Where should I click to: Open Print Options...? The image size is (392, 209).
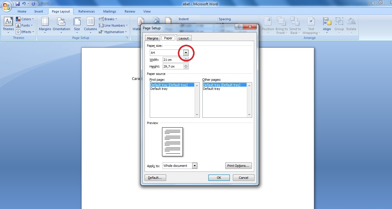click(x=238, y=166)
